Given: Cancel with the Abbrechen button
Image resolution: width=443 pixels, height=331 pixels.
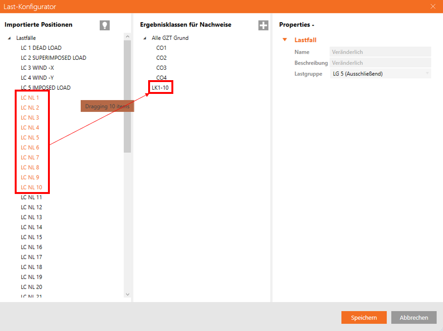Looking at the screenshot, I should pos(414,317).
